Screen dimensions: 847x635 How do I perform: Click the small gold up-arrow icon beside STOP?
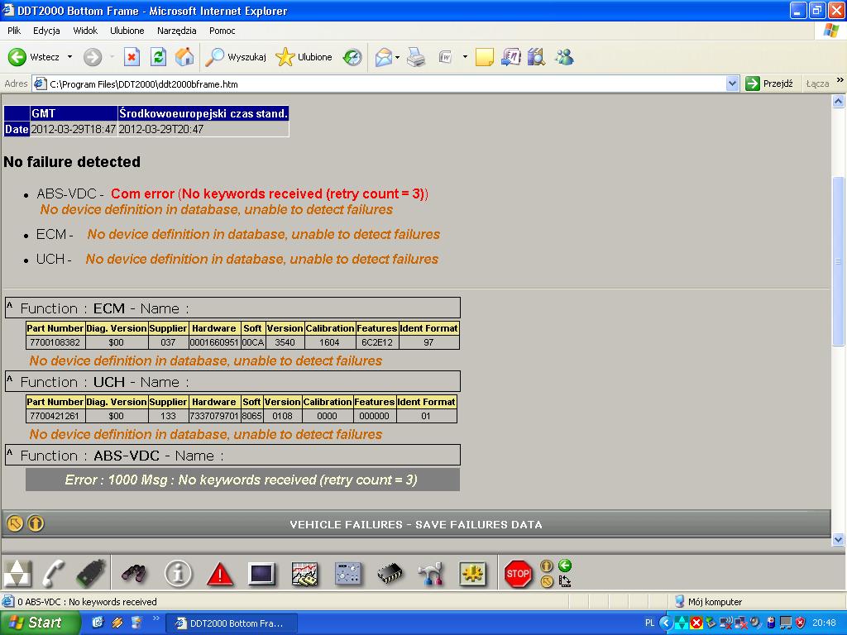click(547, 566)
